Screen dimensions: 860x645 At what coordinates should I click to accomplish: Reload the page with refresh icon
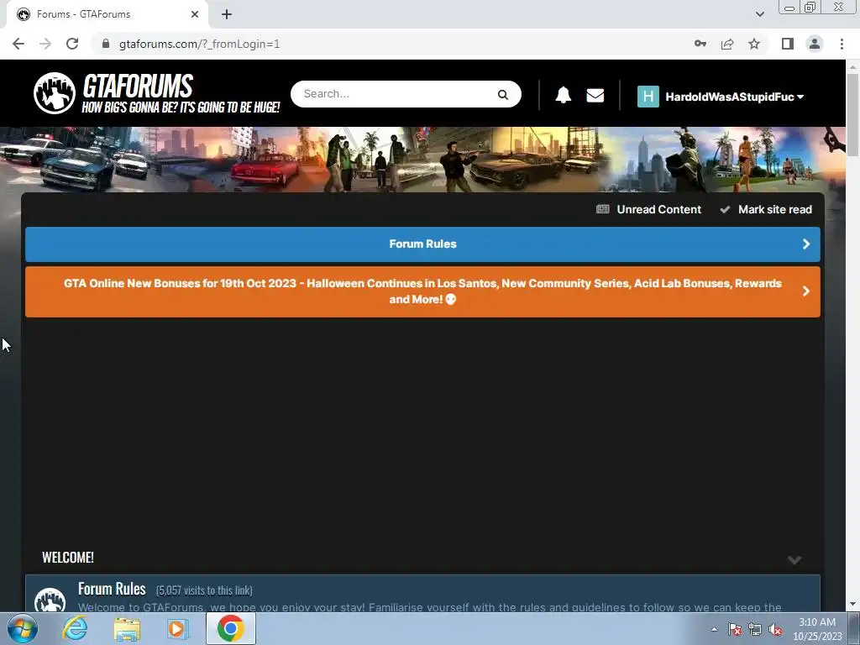[72, 44]
